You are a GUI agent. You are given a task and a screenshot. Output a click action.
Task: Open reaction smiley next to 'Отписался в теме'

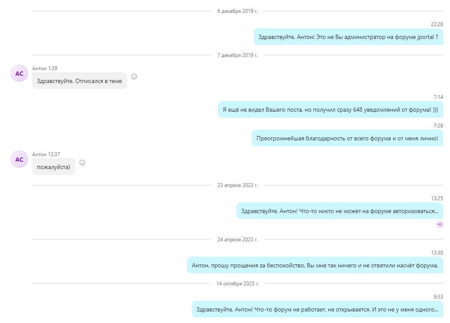134,77
